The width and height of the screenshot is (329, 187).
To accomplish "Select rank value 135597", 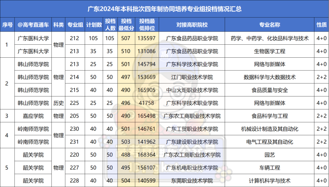I will coord(147,38).
